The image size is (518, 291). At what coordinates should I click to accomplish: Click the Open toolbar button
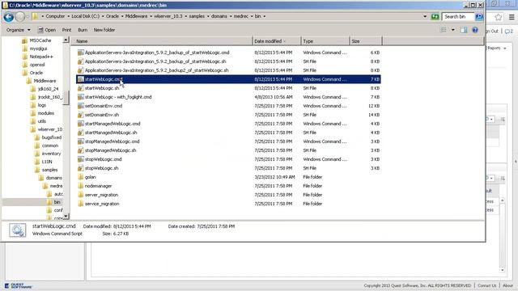pos(47,30)
